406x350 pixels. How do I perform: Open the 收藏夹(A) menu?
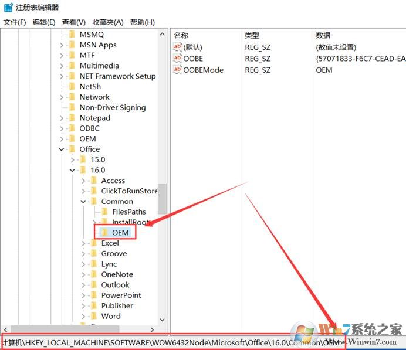point(108,22)
